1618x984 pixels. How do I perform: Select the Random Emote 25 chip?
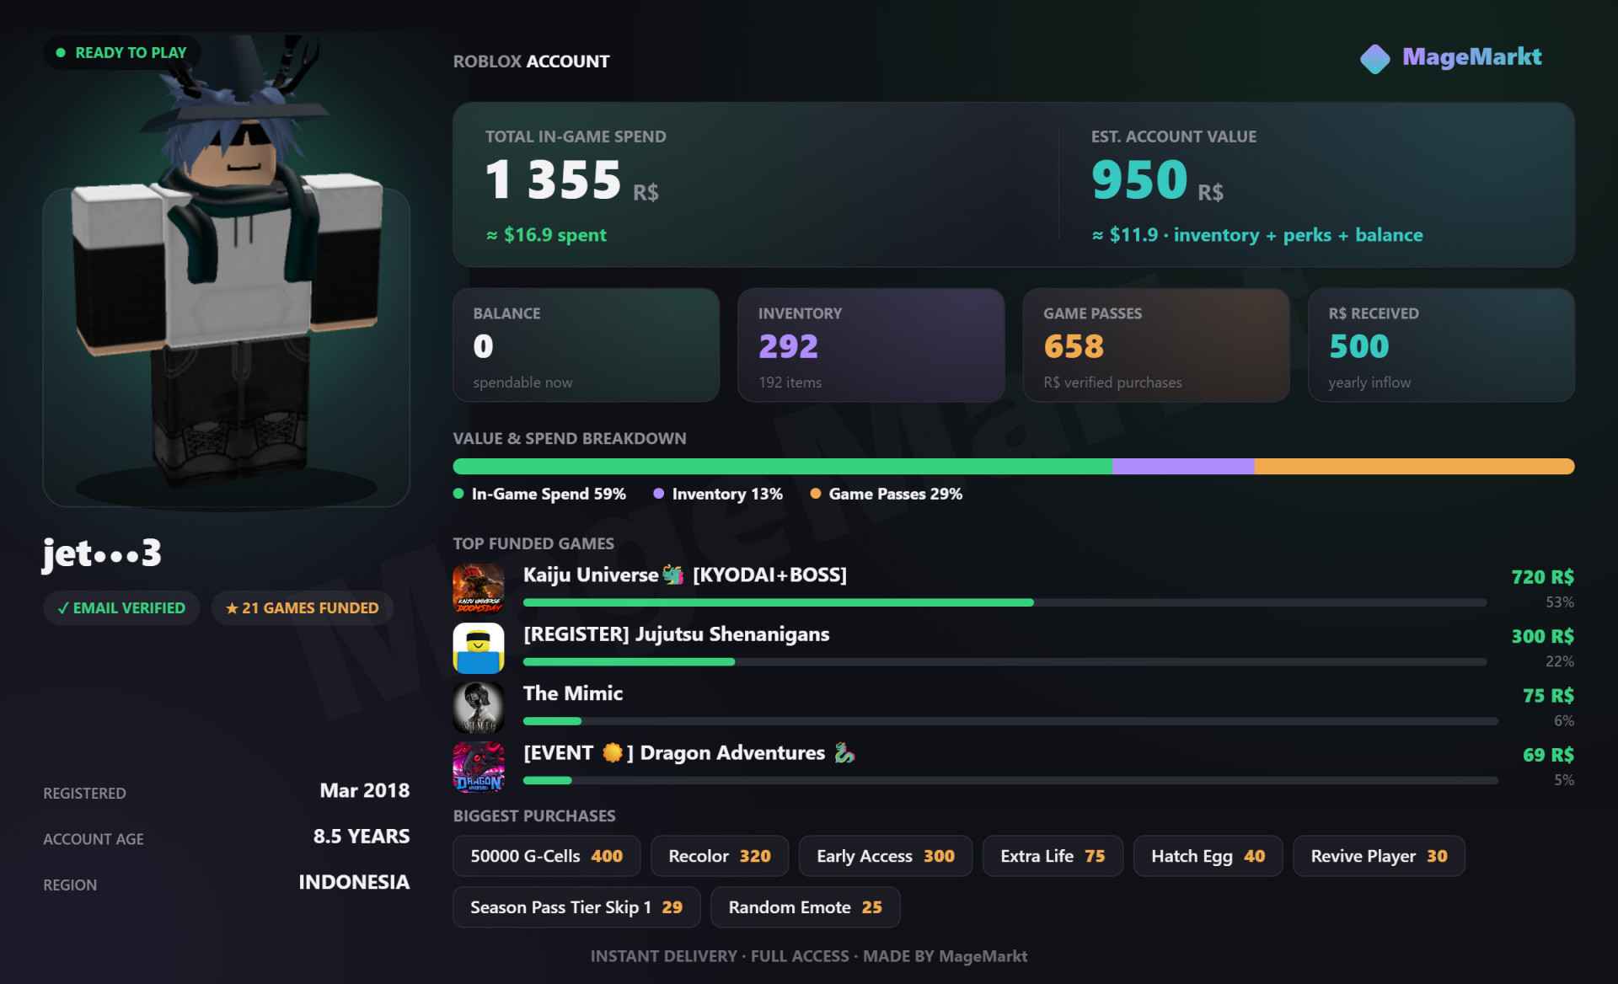[806, 907]
